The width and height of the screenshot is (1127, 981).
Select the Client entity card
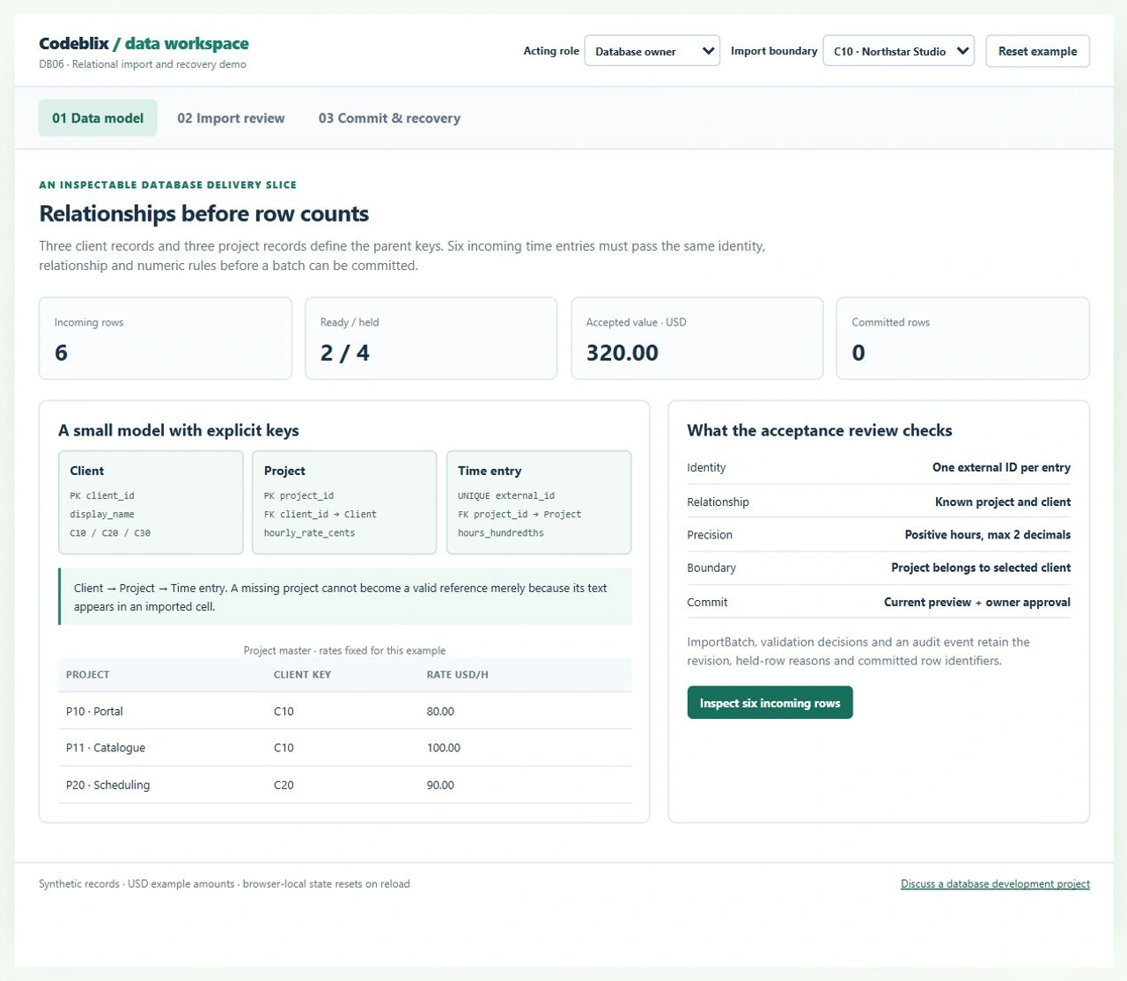coord(151,502)
